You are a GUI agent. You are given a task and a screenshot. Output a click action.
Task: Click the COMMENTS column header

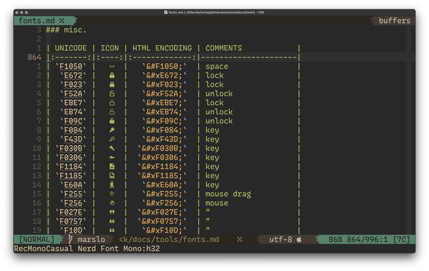[x=224, y=48]
